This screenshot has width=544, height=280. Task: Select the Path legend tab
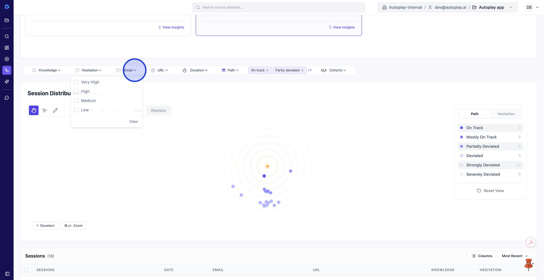[x=474, y=114]
